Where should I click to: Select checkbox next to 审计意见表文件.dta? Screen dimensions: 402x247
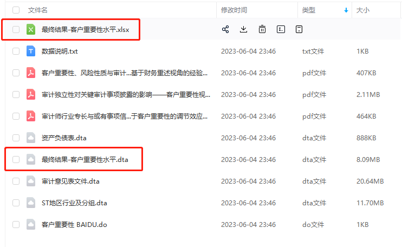[16, 181]
